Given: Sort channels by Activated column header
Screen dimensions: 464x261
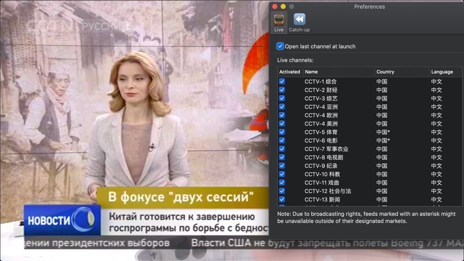Looking at the screenshot, I should (290, 72).
